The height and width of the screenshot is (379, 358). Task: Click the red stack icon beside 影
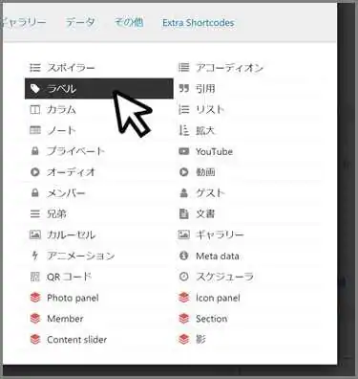(x=184, y=340)
